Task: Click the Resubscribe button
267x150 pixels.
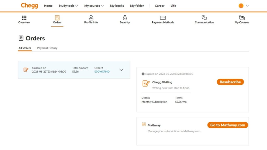Action: 230,82
